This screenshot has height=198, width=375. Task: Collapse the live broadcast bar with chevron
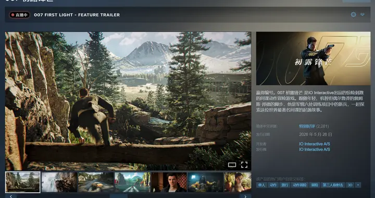point(362,15)
